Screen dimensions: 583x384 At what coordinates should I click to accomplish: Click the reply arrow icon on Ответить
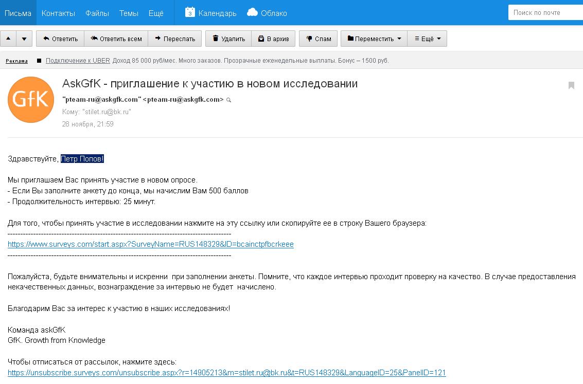46,38
